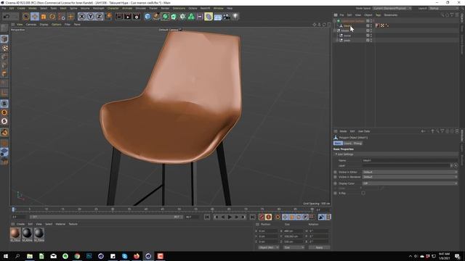This screenshot has width=465, height=261.
Task: Click the Layer picker button
Action: click(456, 165)
